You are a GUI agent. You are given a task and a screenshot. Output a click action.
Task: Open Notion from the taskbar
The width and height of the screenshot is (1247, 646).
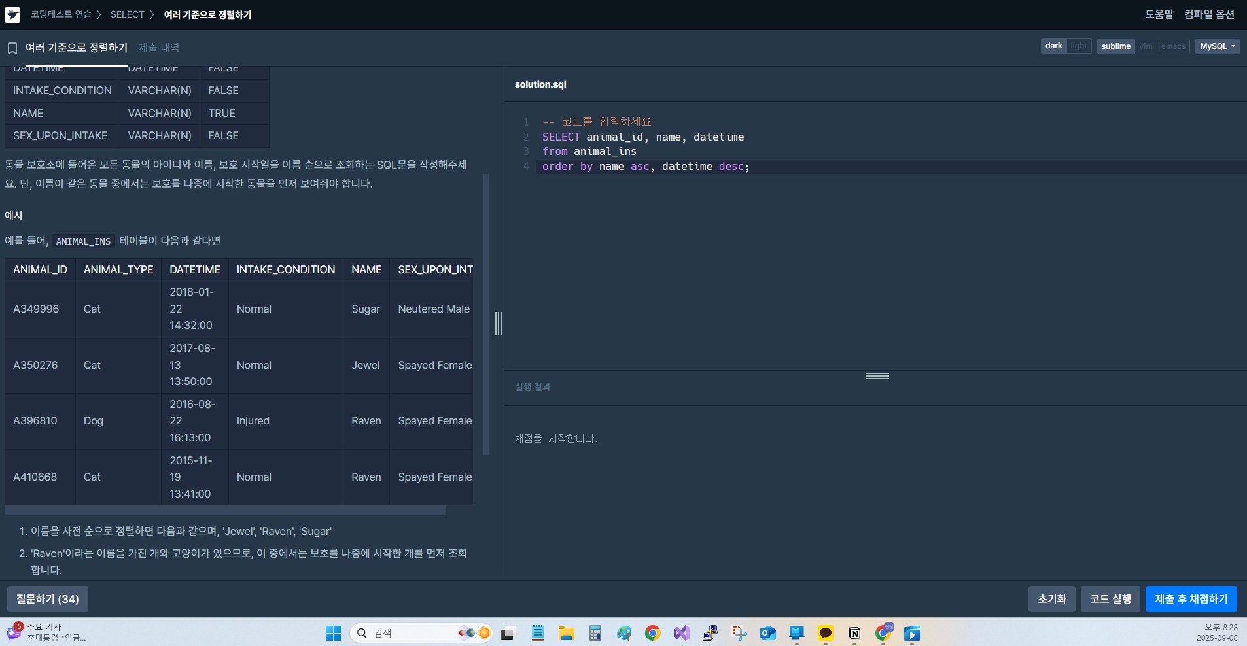click(x=854, y=633)
